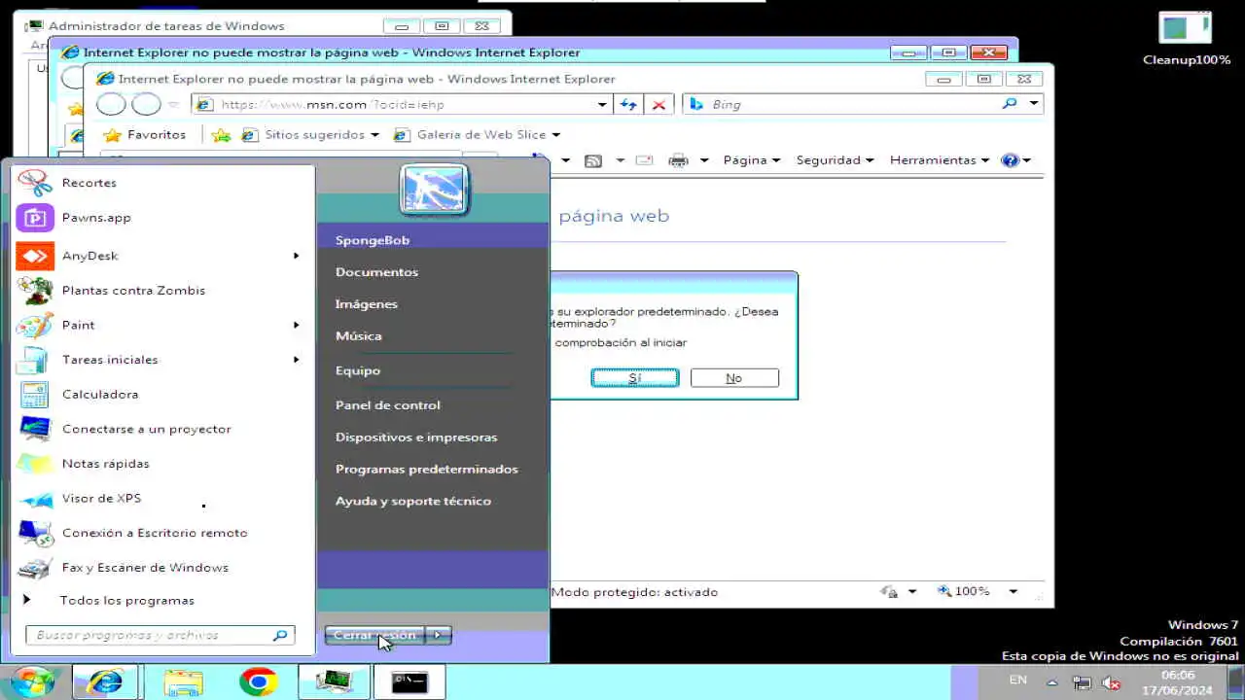Click the muted volume tray icon
Screen dimensions: 1245x700
point(1111,682)
